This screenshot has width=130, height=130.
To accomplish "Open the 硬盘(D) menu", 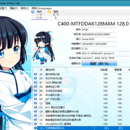I will click(14, 8).
